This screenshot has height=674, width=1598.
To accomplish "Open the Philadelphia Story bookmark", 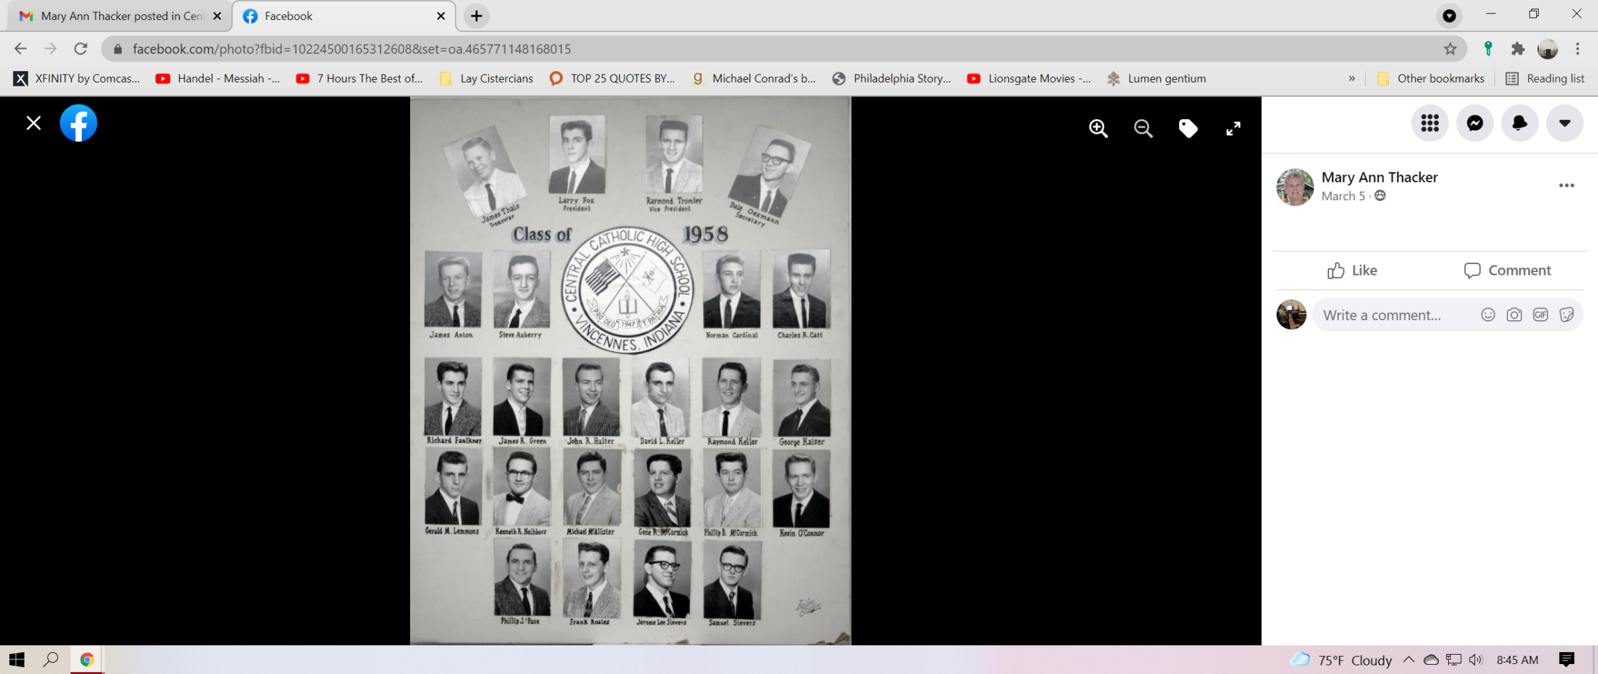I will click(892, 79).
